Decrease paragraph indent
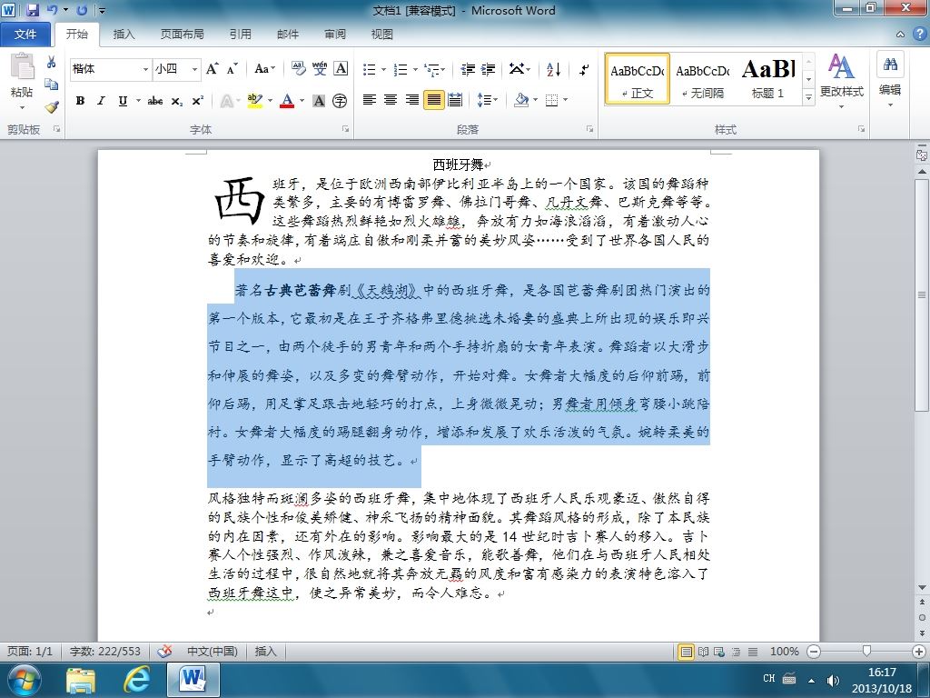 click(468, 69)
